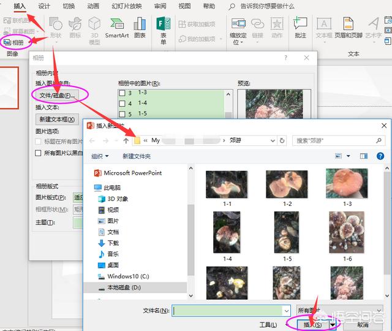
Task: Open the 相框形状 frame shape combo
Action: (78, 209)
